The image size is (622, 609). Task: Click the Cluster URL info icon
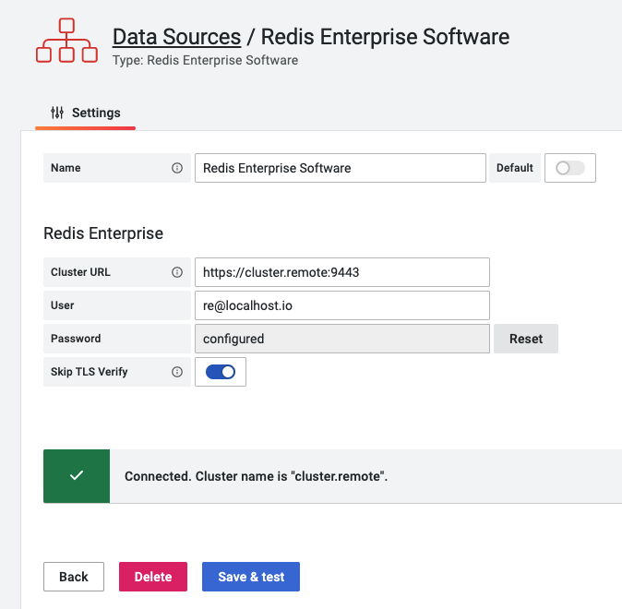[x=177, y=272]
